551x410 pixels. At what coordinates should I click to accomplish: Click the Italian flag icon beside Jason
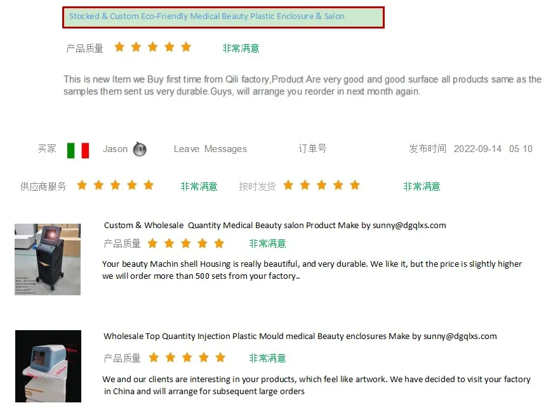78,150
